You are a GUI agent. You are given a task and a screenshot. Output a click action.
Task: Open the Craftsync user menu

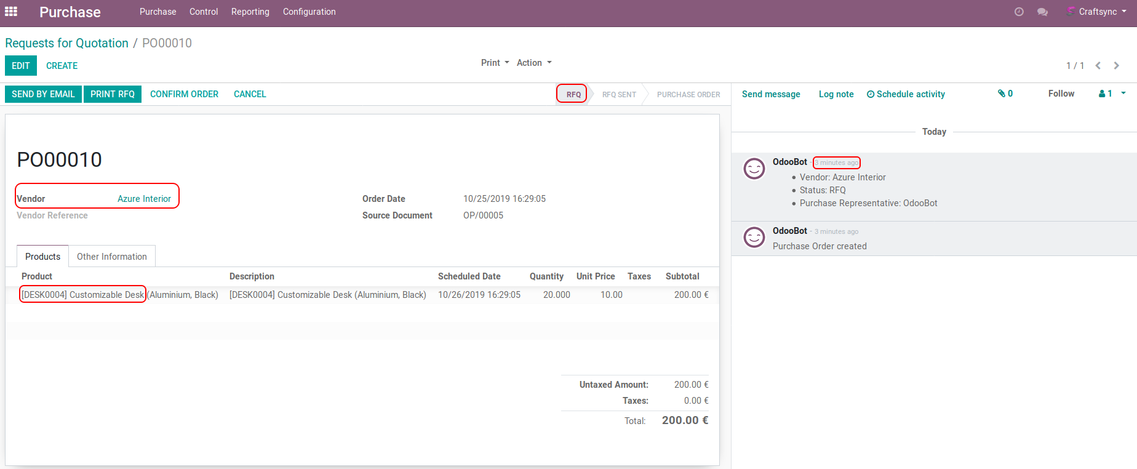1098,12
